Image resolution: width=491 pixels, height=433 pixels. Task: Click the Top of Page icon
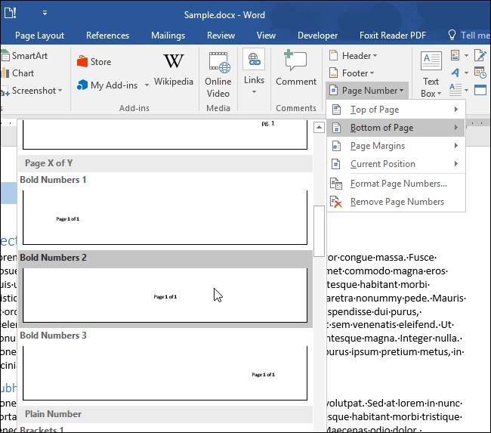click(x=336, y=110)
